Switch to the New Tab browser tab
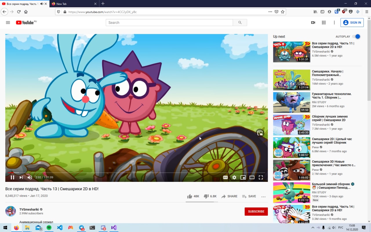 click(x=74, y=4)
